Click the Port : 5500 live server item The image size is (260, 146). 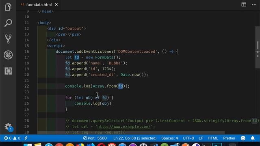95,138
